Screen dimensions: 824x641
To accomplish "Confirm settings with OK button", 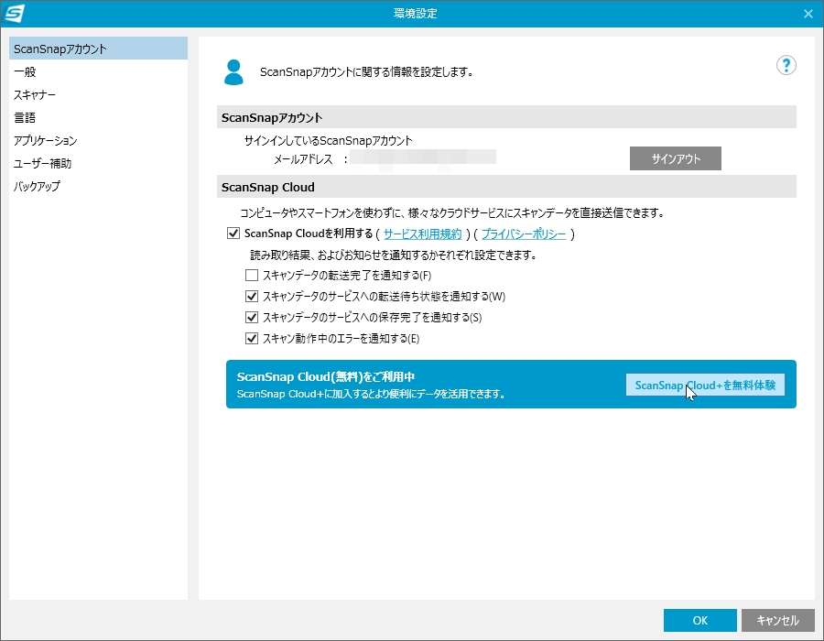I will pos(700,621).
